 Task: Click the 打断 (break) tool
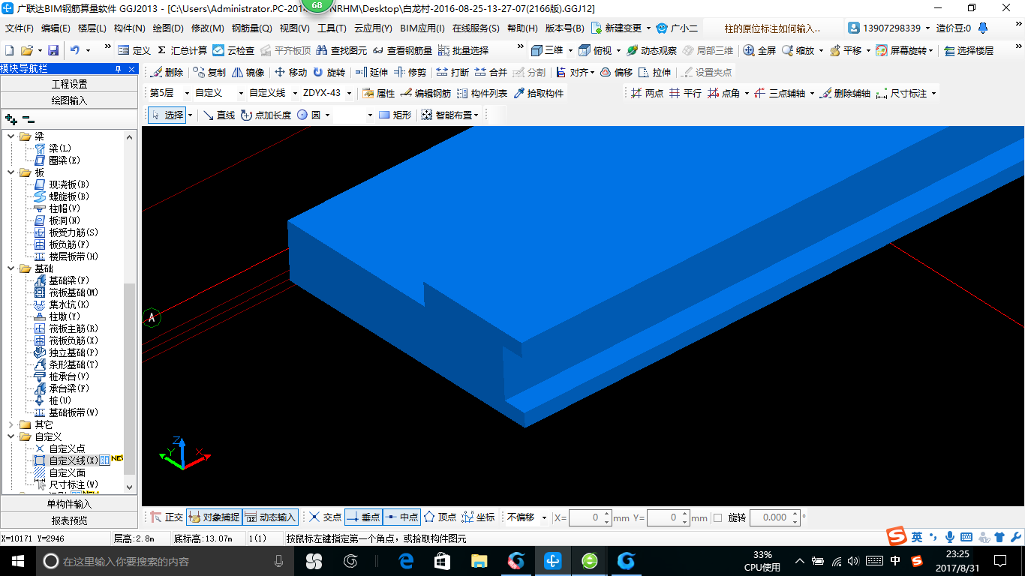click(452, 73)
